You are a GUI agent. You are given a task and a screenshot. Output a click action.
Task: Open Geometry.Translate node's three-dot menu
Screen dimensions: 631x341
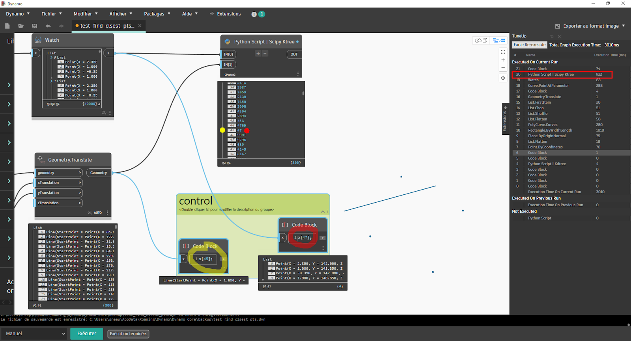(107, 212)
